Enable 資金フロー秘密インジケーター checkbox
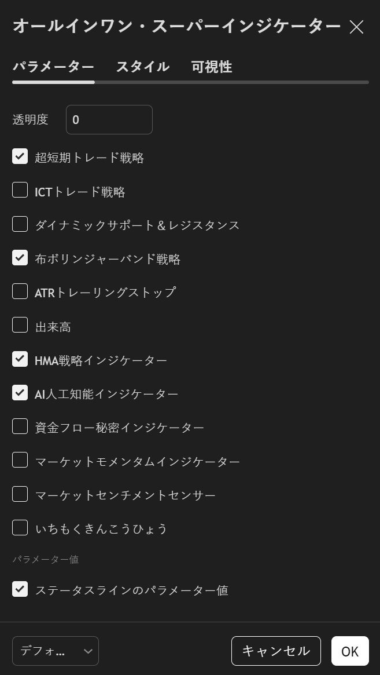 pyautogui.click(x=20, y=426)
